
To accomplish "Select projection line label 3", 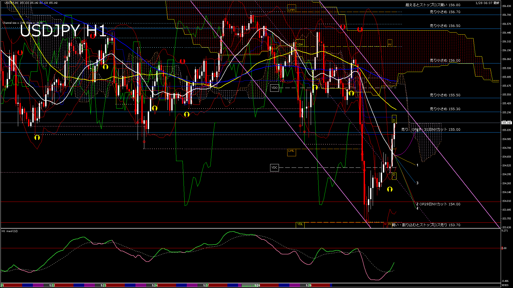I will coord(417,183).
